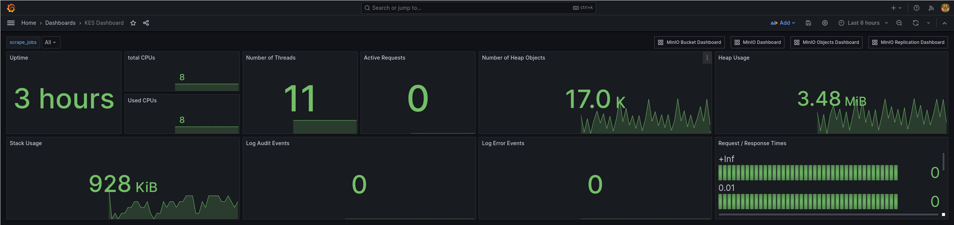This screenshot has height=225, width=954.
Task: Focus the Search or jump to field
Action: [x=478, y=8]
